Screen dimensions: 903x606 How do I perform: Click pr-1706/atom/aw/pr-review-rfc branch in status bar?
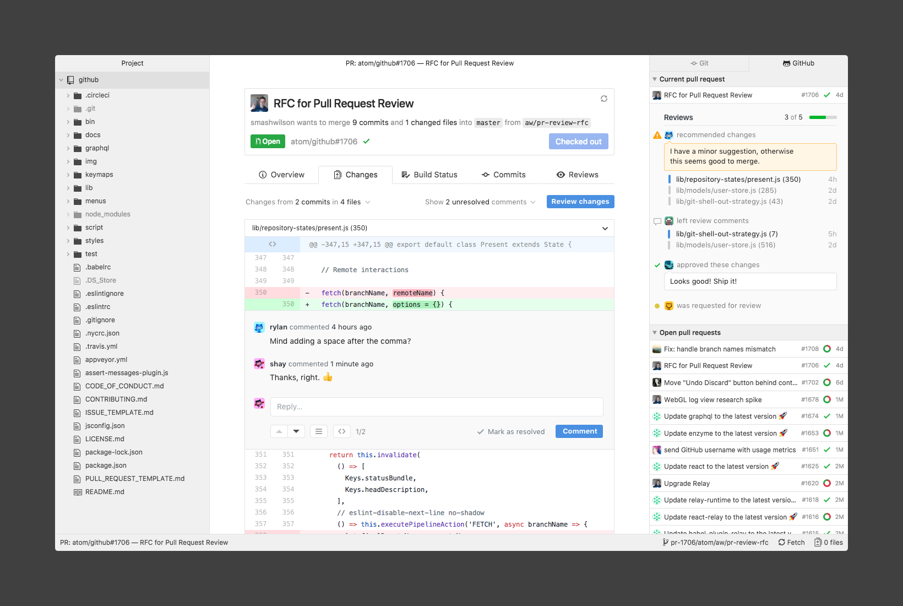(x=719, y=543)
